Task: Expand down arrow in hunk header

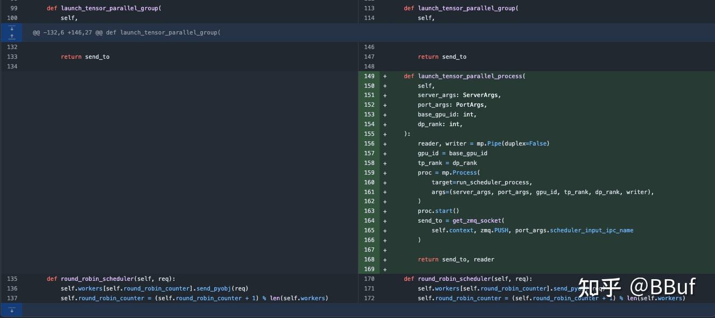Action: (11, 28)
